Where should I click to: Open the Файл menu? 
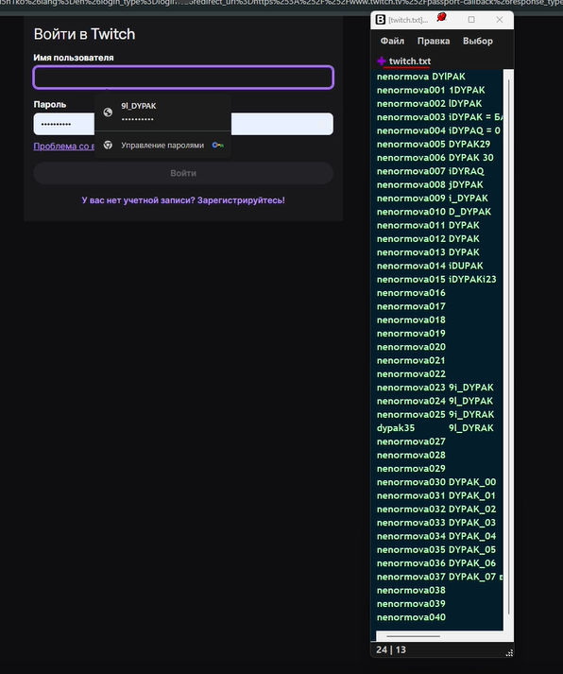[392, 41]
